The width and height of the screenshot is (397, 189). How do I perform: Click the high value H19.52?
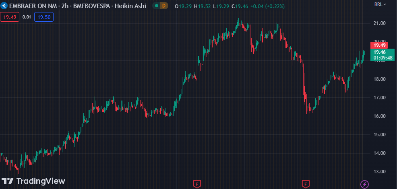(x=202, y=6)
